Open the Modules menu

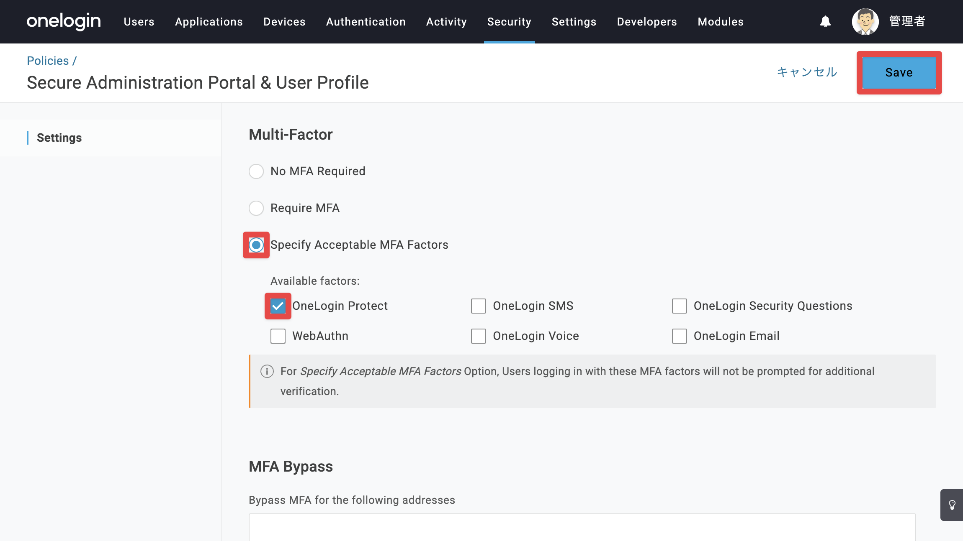[x=721, y=22]
